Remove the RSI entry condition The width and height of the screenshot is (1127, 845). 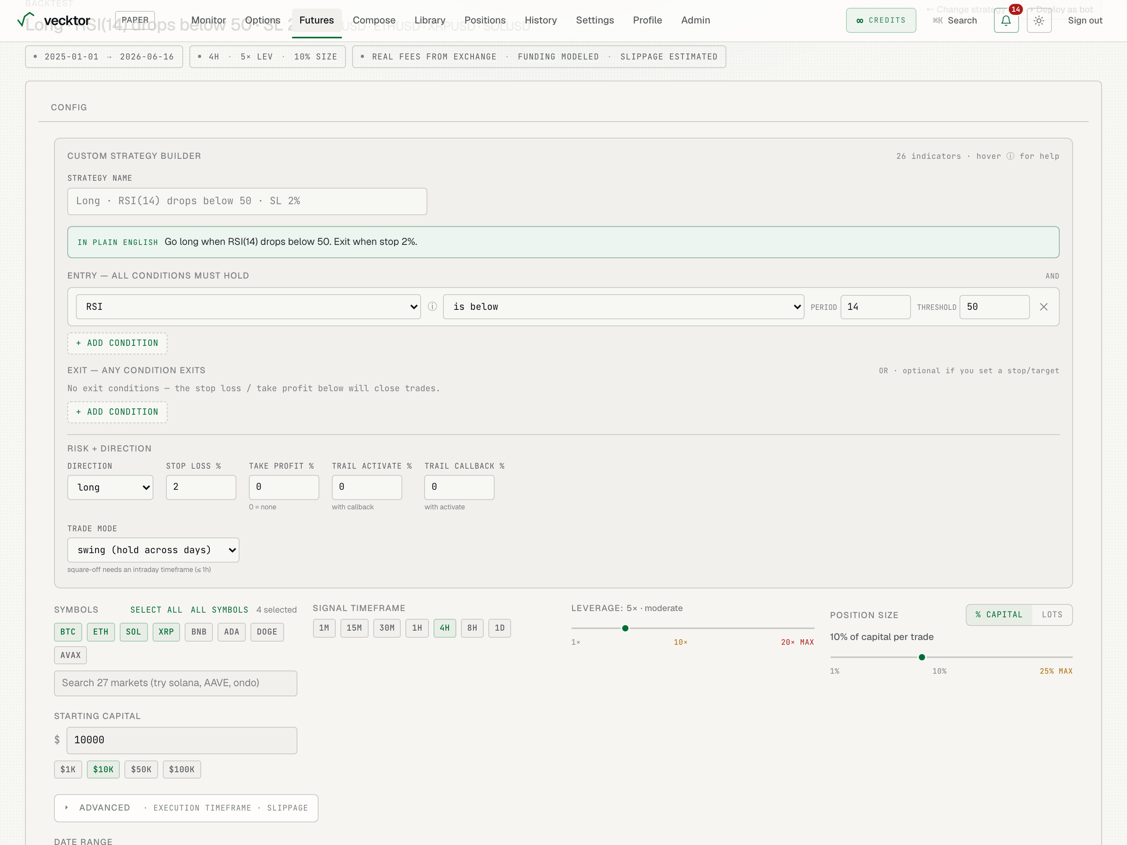[x=1043, y=307]
